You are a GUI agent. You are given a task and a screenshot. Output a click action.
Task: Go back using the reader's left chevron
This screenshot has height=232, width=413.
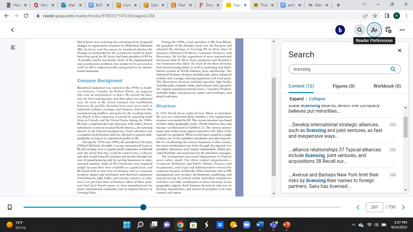click(x=12, y=30)
